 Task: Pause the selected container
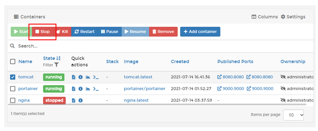(110, 32)
